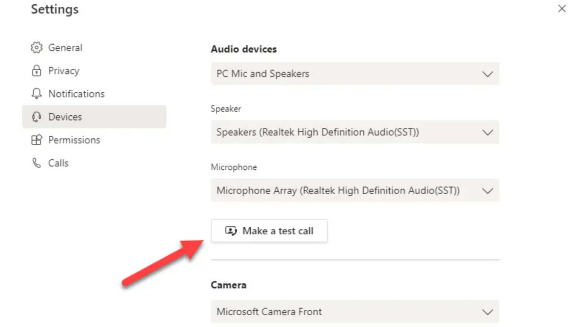Click the General settings gear icon
The height and width of the screenshot is (327, 580).
pyautogui.click(x=36, y=48)
